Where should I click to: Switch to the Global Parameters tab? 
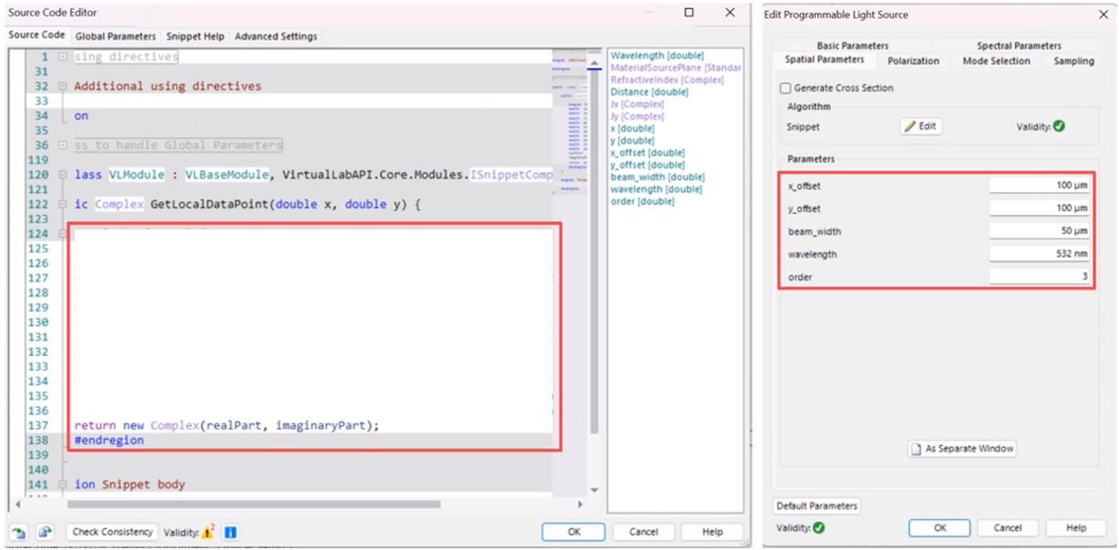coord(116,36)
